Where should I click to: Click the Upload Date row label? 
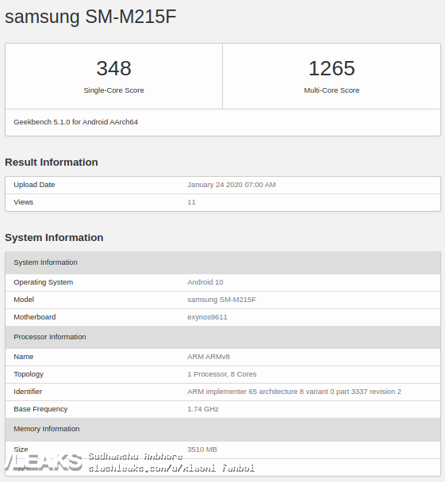[34, 185]
